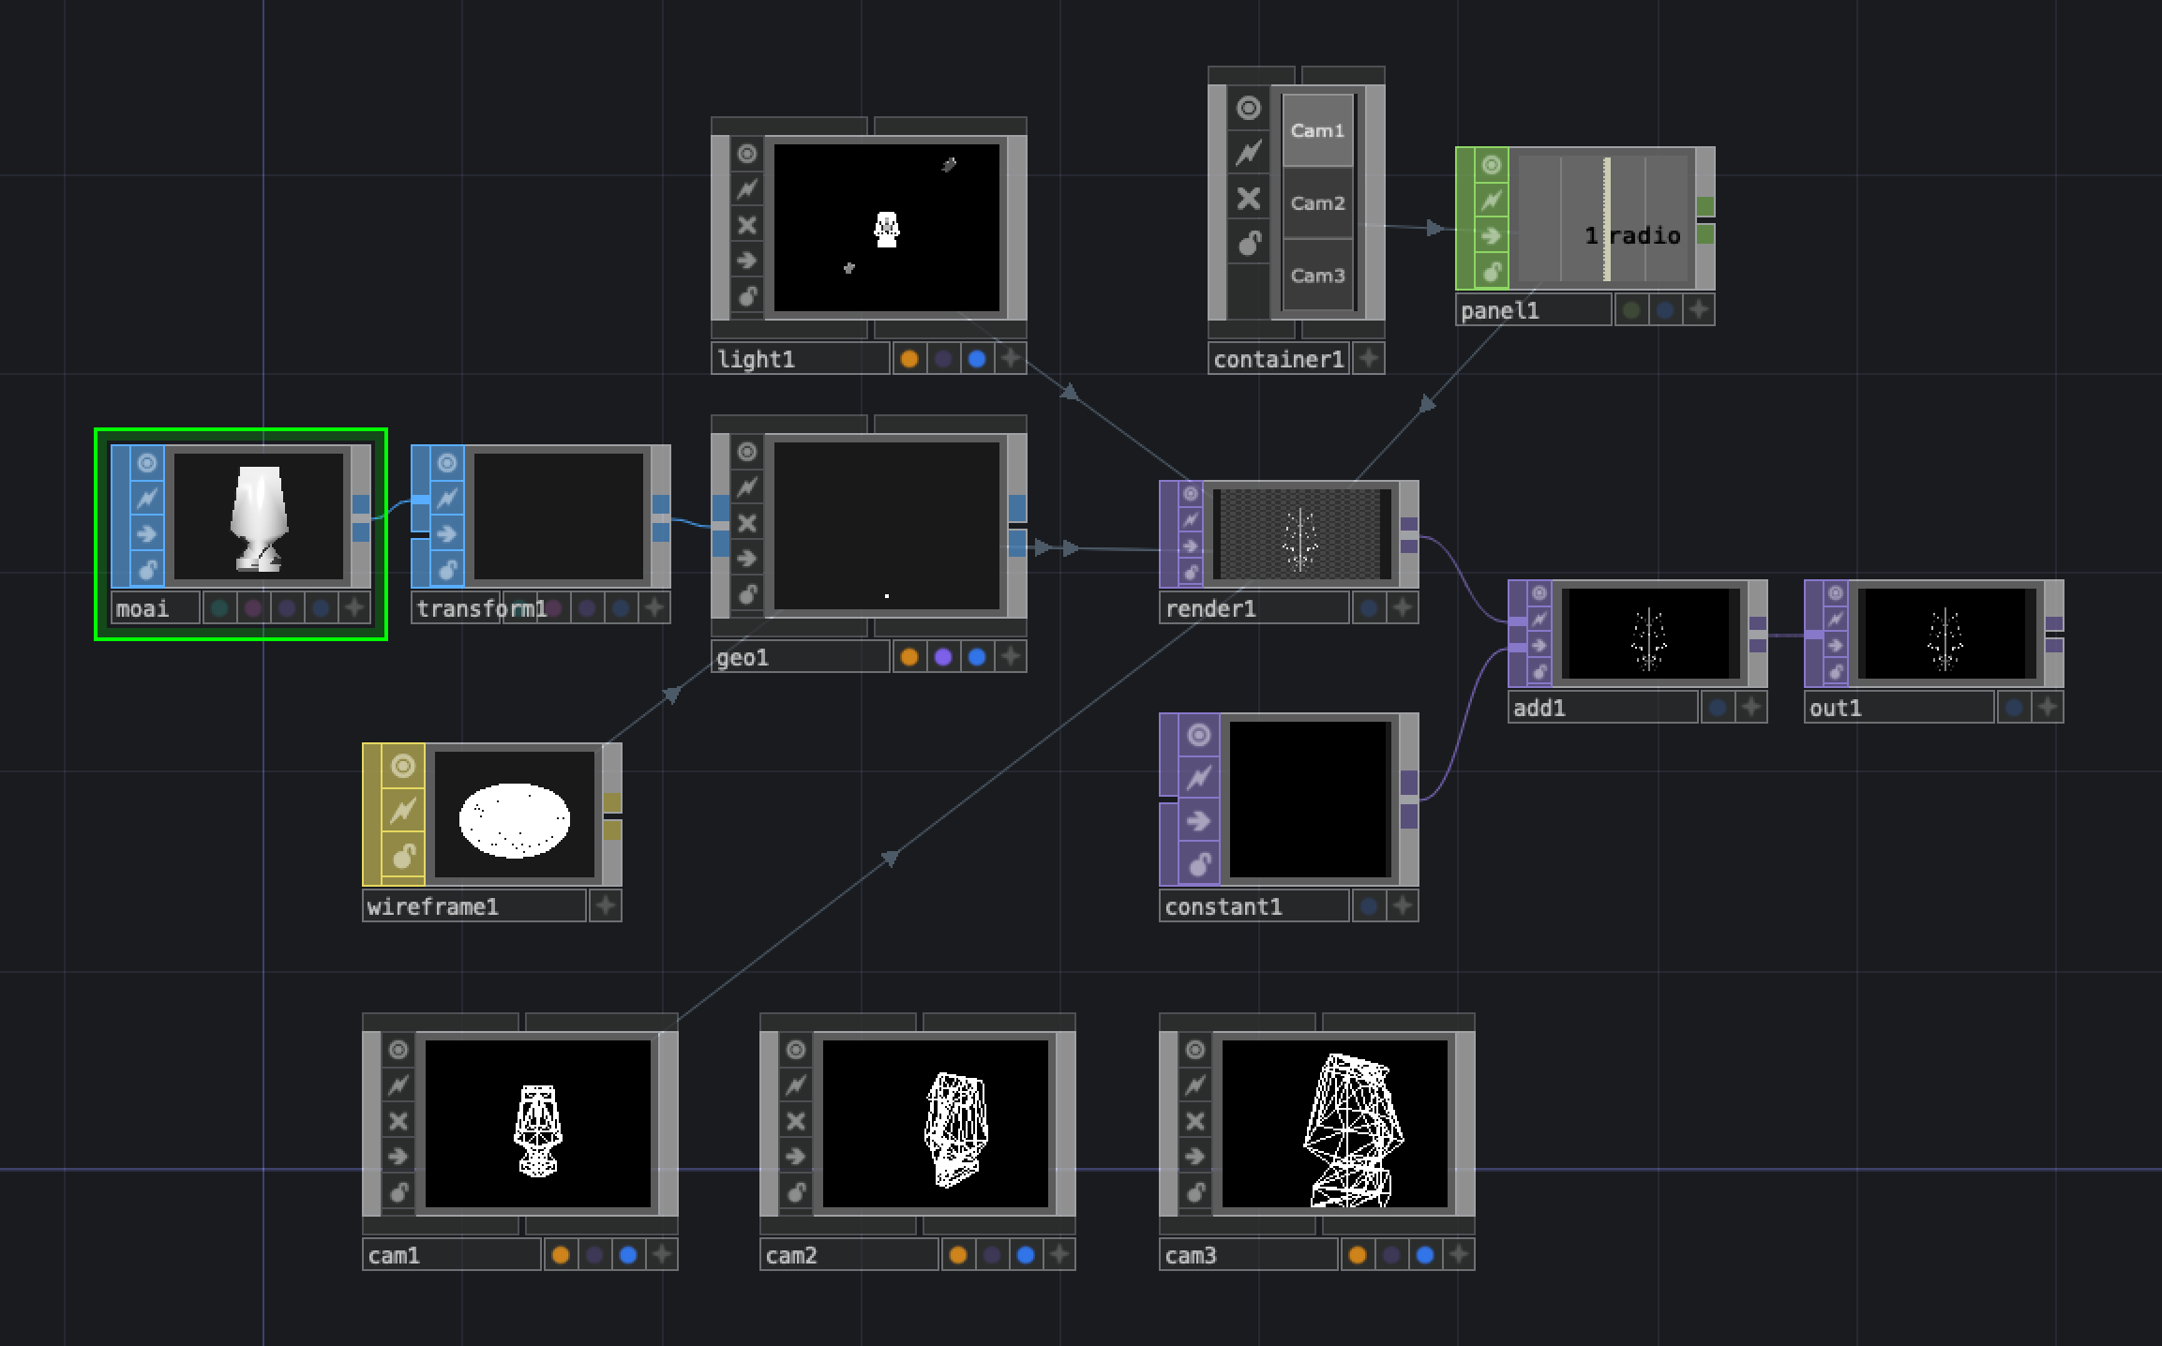Toggle the viewer flag on geo1 node
Image resolution: width=2162 pixels, height=1346 pixels.
click(745, 452)
